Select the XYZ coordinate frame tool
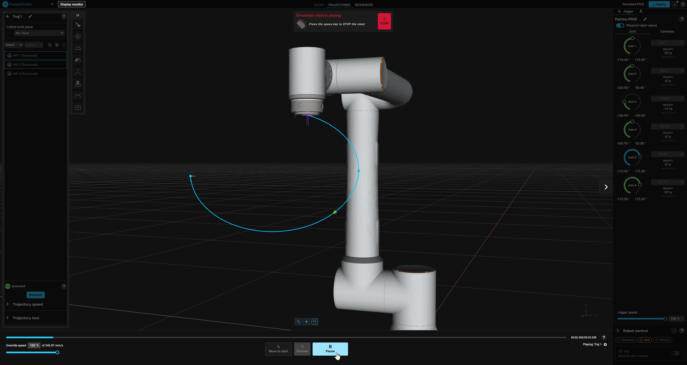Screen dimensions: 687x365 pyautogui.click(x=78, y=72)
